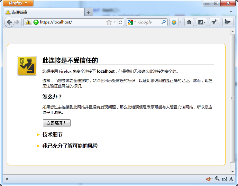Image resolution: width=238 pixels, height=186 pixels.
Task: Bookmark the page with the star icon
Action: point(109,22)
